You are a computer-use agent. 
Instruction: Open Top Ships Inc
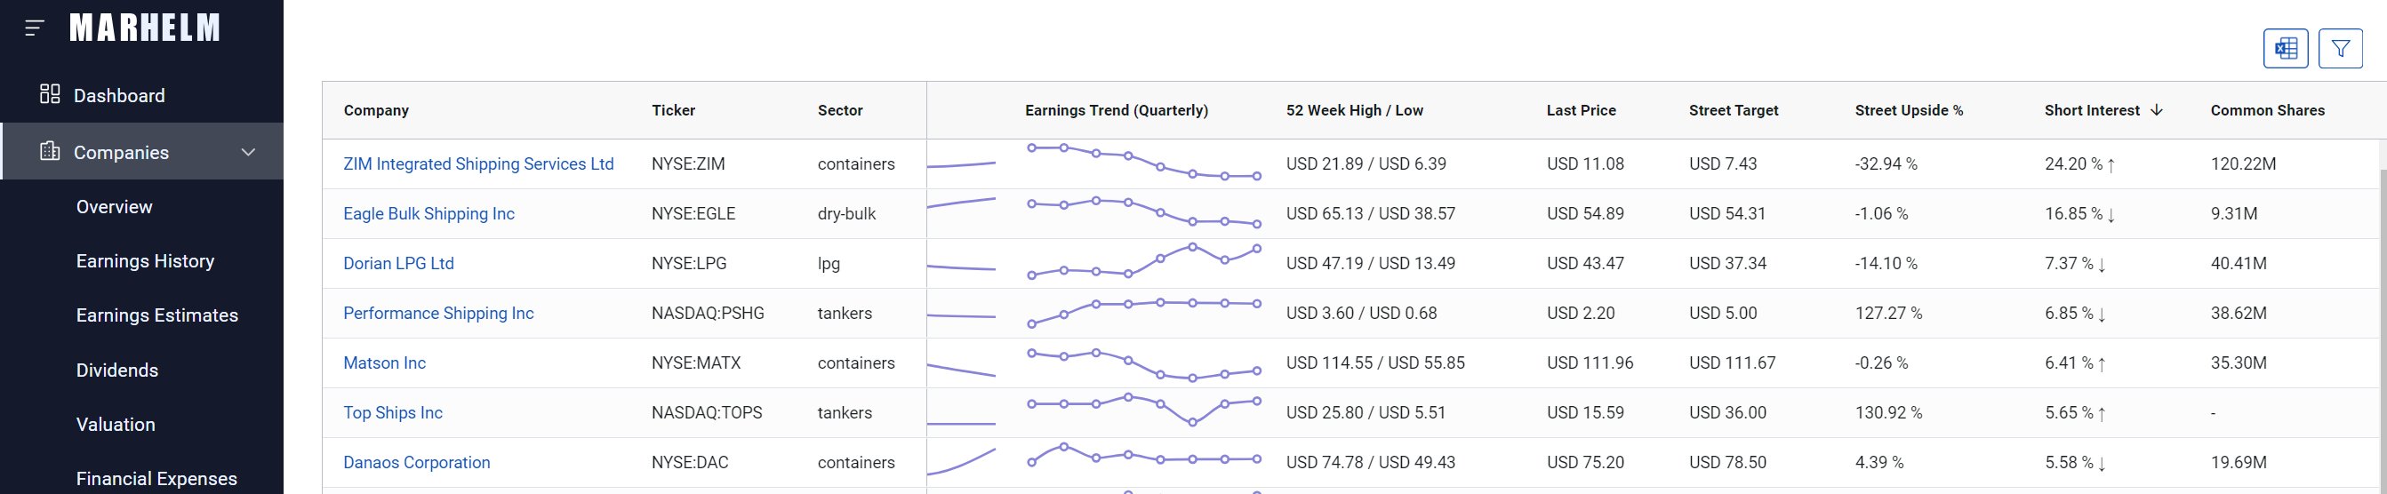393,412
